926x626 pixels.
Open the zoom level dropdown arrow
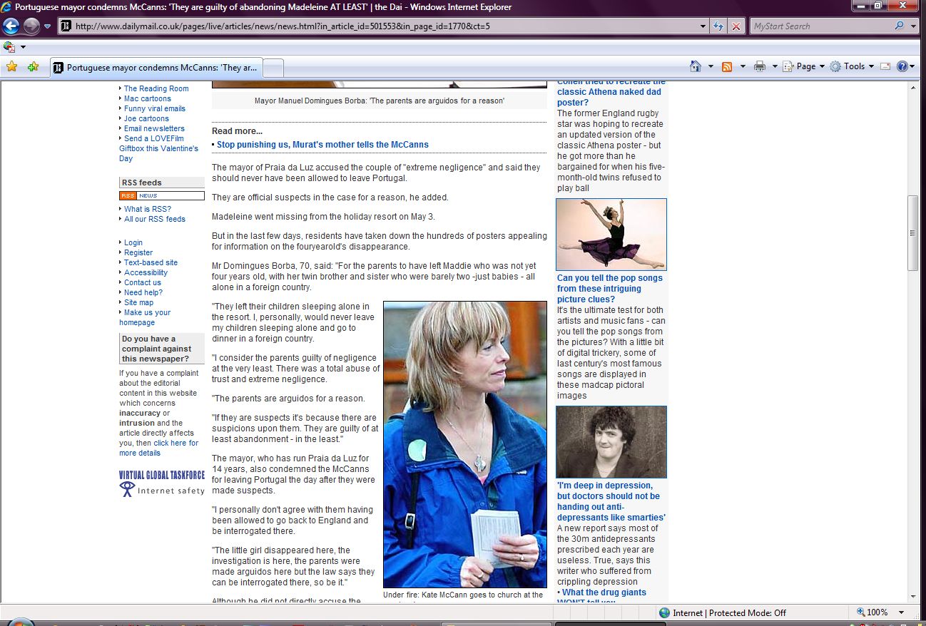[902, 612]
